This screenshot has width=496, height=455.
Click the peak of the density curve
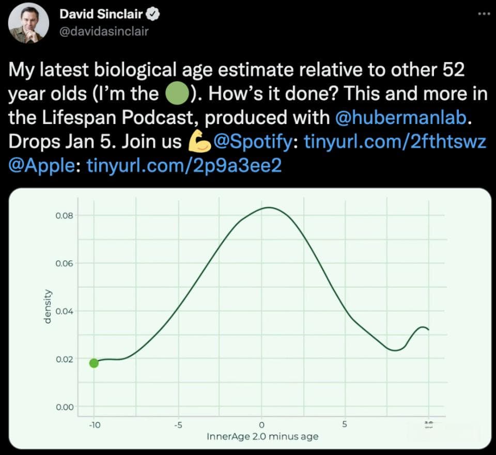269,208
